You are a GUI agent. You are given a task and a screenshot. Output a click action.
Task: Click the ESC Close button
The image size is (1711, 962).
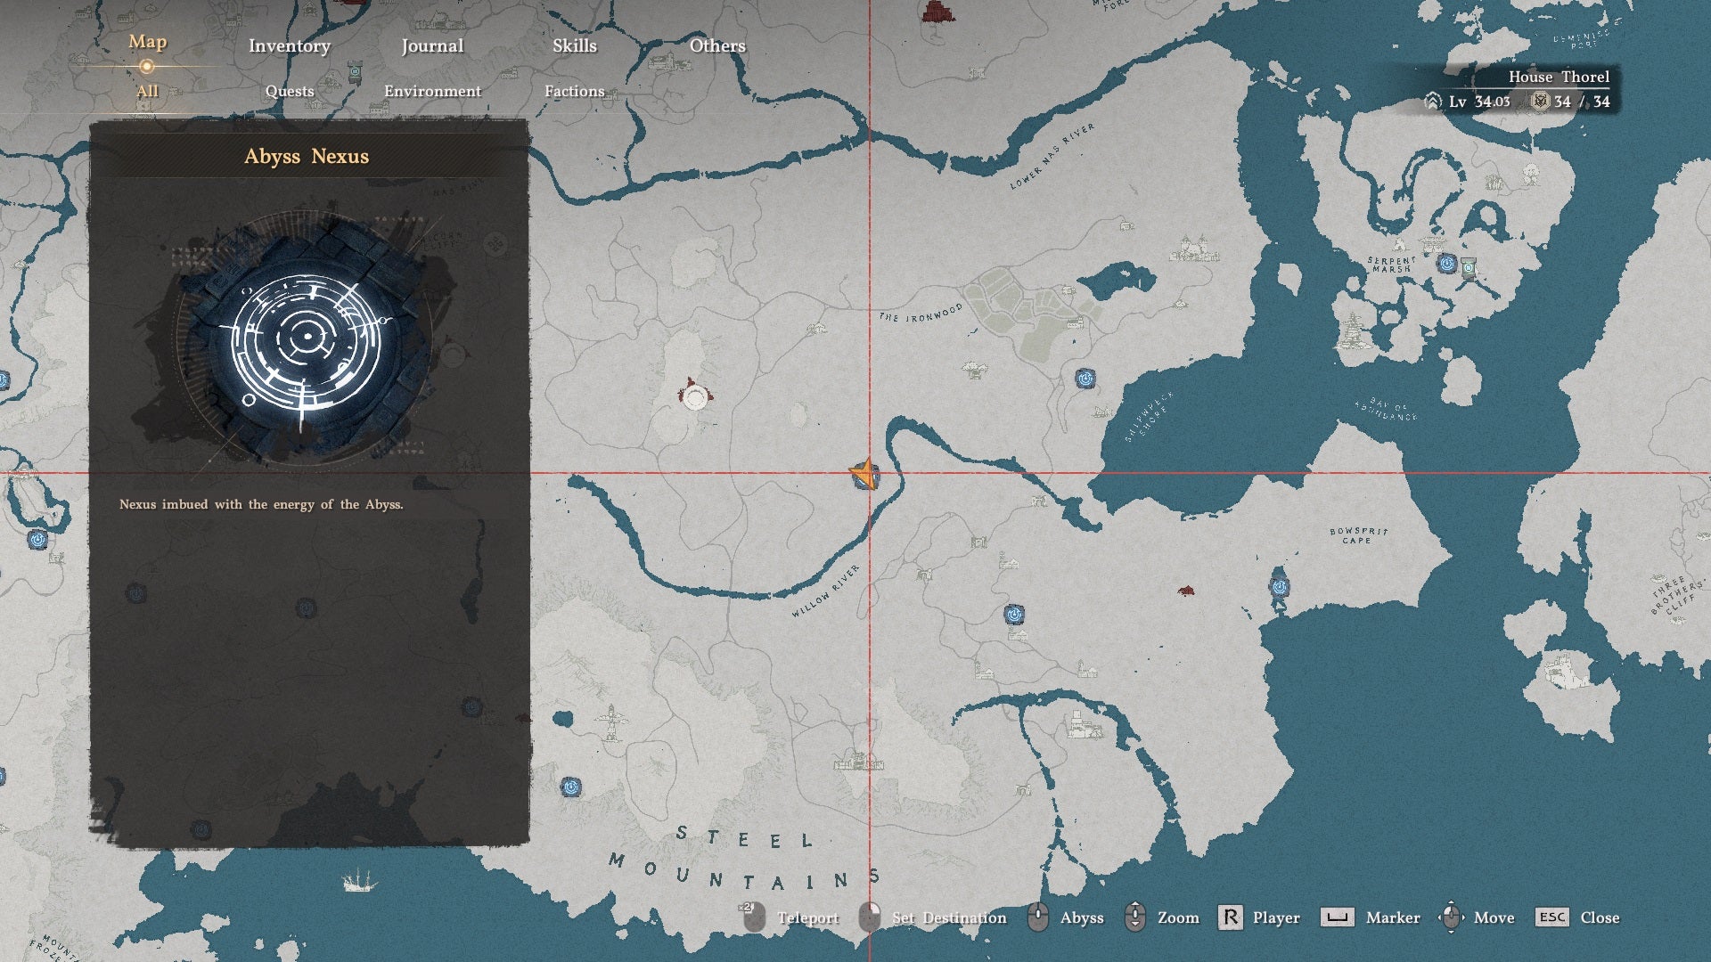pos(1577,917)
